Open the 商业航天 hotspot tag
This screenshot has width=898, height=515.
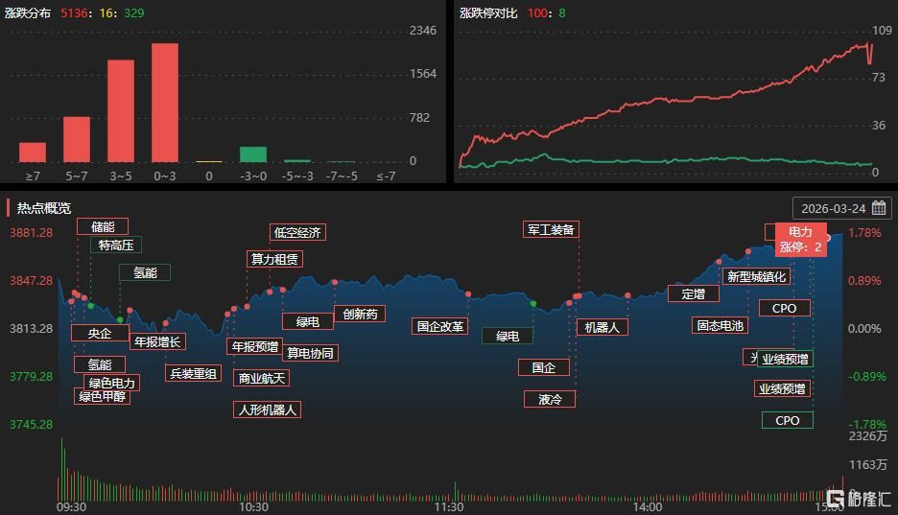point(261,378)
